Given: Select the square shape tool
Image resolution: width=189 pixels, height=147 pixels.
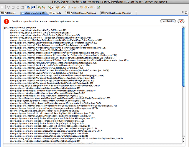Looking at the screenshot, I should tap(13, 7).
